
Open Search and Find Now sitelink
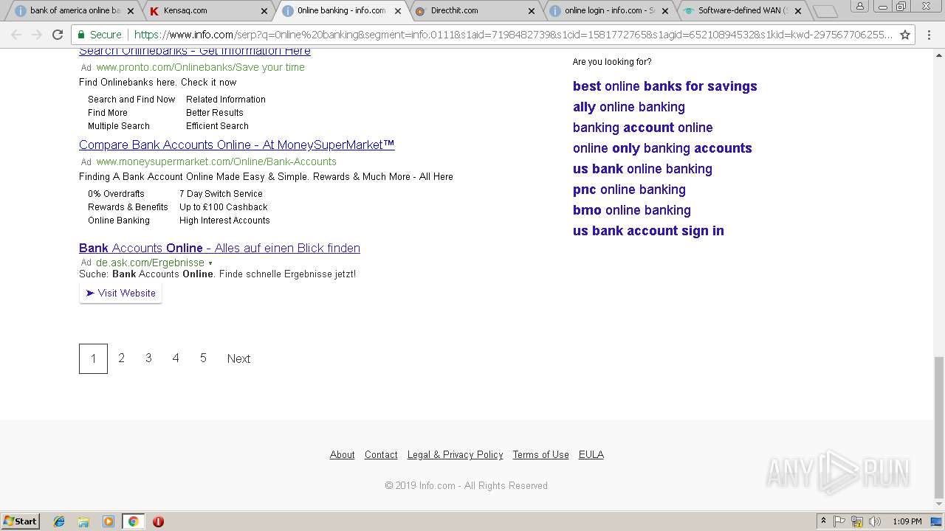click(x=131, y=100)
